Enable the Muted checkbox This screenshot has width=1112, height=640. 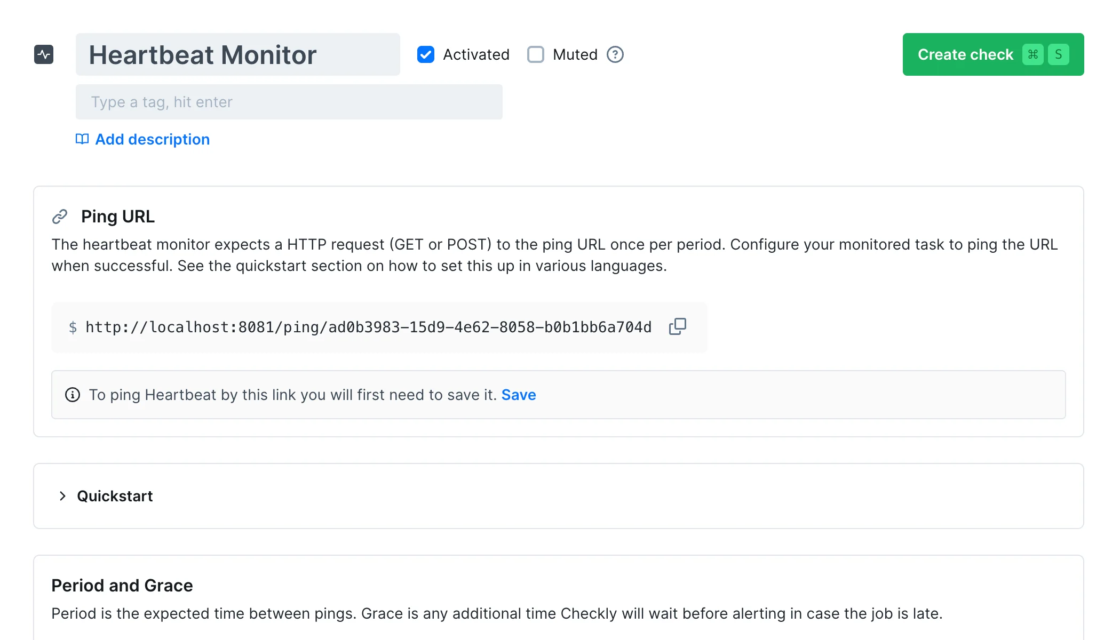[536, 54]
